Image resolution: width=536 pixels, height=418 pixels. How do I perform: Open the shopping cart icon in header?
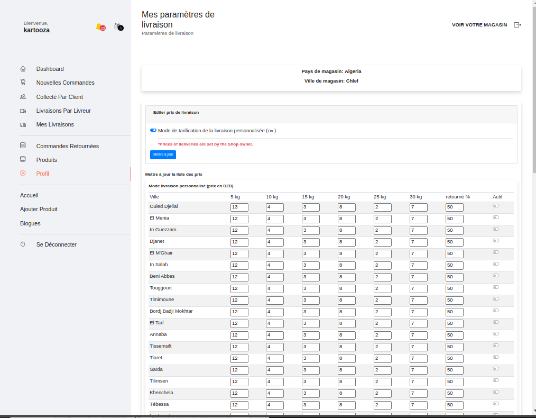pyautogui.click(x=118, y=26)
